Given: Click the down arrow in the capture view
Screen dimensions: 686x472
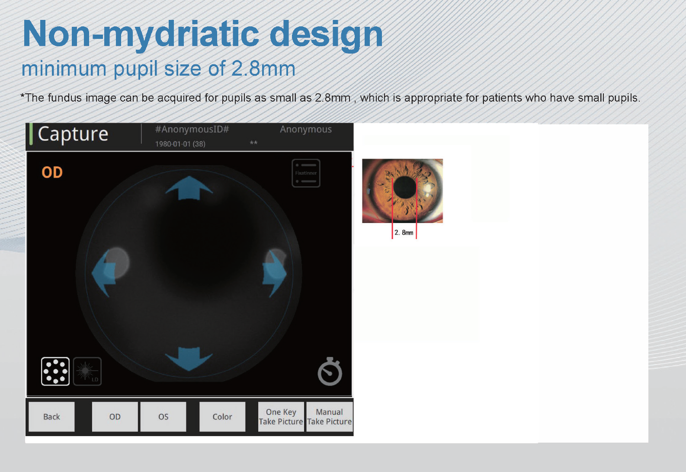Looking at the screenshot, I should pyautogui.click(x=189, y=359).
